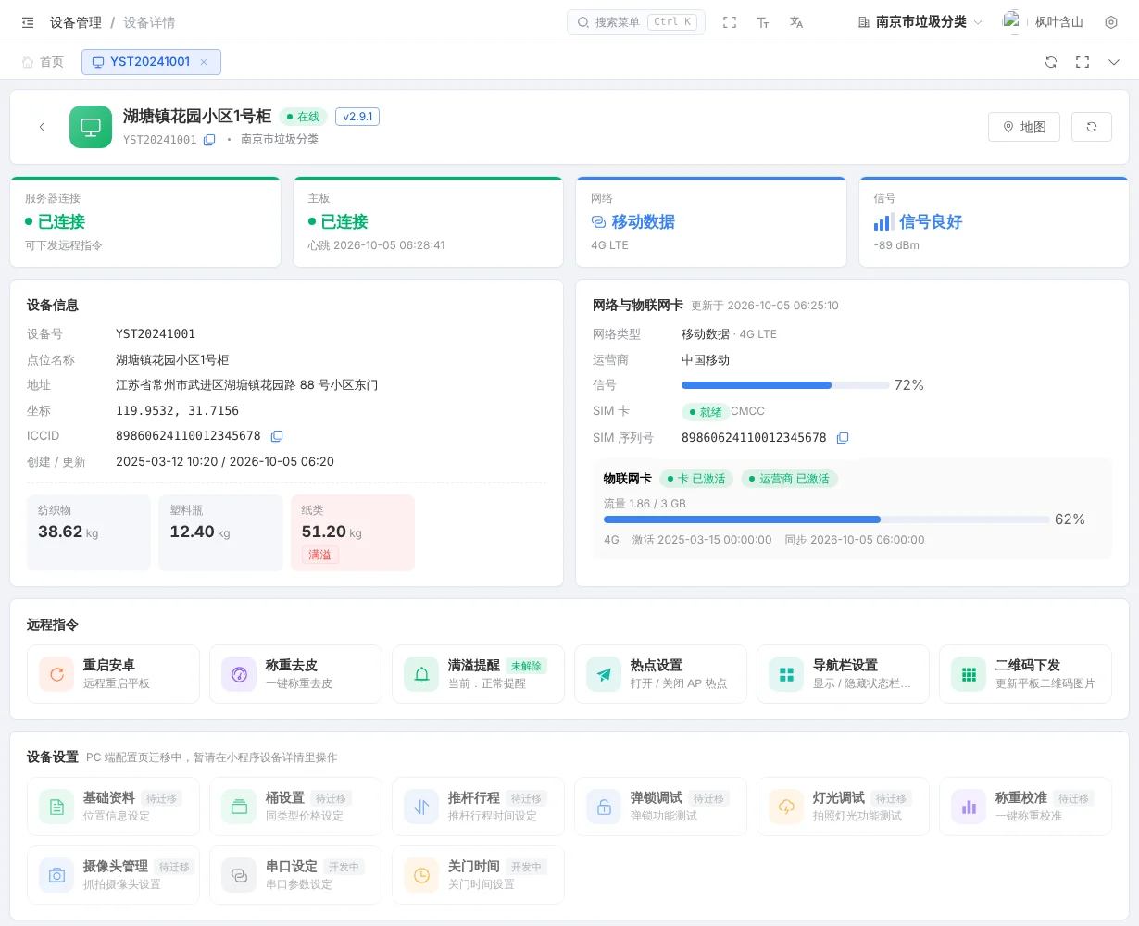Screen dimensions: 1139x926
Task: Click the green device monitor icon
Action: [91, 127]
